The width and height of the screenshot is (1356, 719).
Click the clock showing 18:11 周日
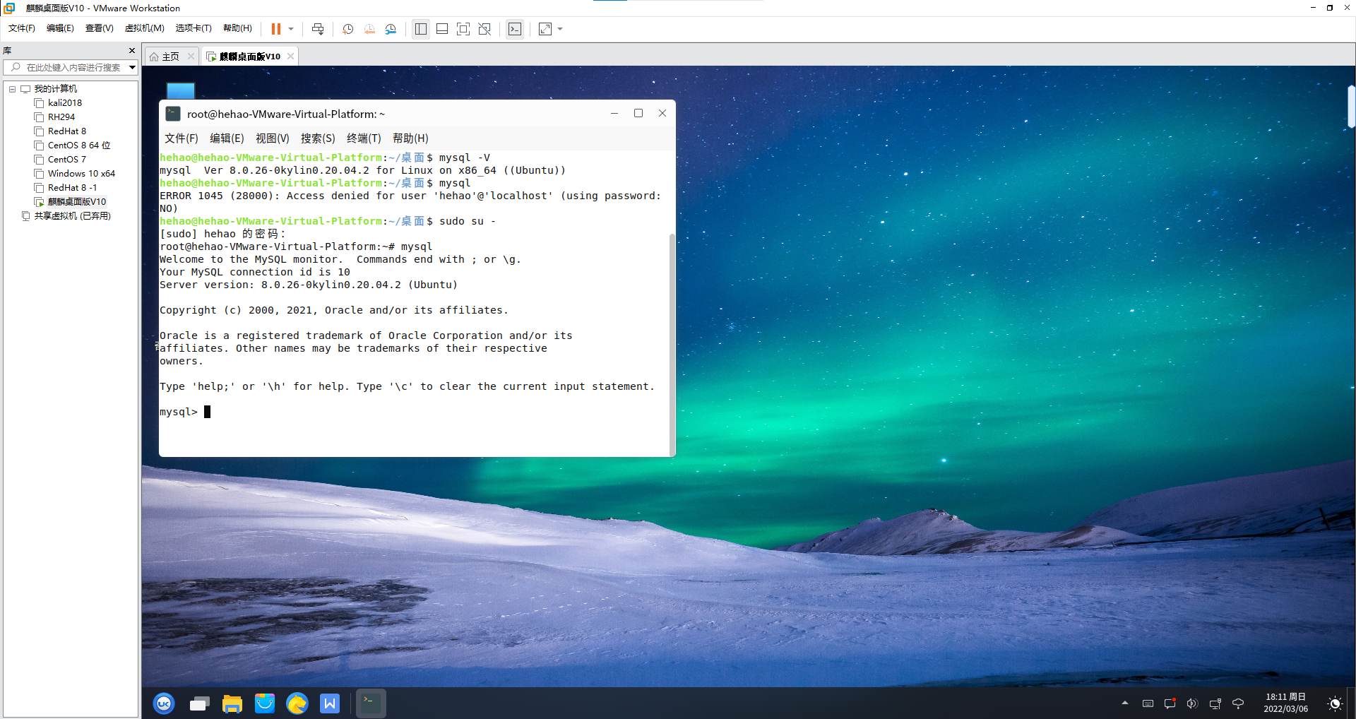point(1285,703)
